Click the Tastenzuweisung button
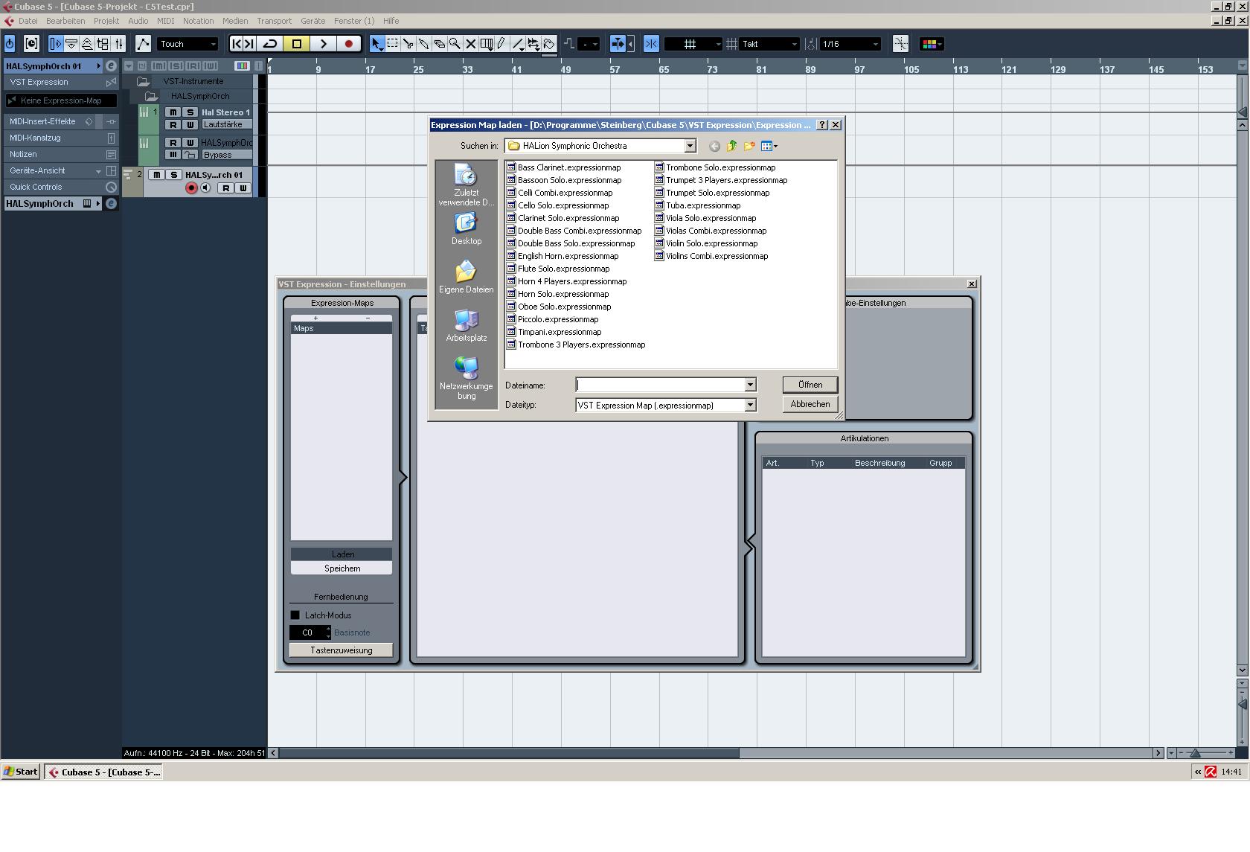 (x=342, y=650)
